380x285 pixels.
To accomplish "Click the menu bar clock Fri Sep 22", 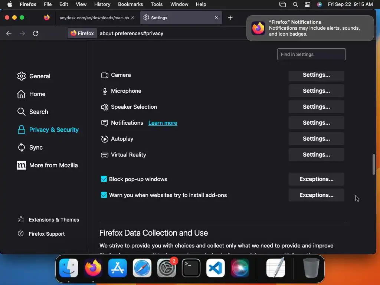I will pos(350,4).
